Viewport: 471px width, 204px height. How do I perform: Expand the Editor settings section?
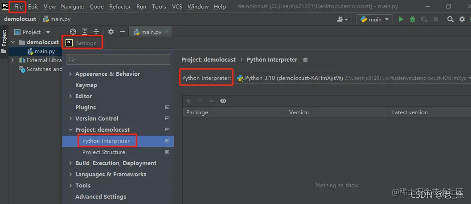[x=70, y=96]
